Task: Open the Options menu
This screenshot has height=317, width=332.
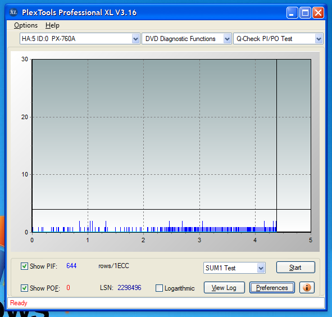Action: (26, 25)
